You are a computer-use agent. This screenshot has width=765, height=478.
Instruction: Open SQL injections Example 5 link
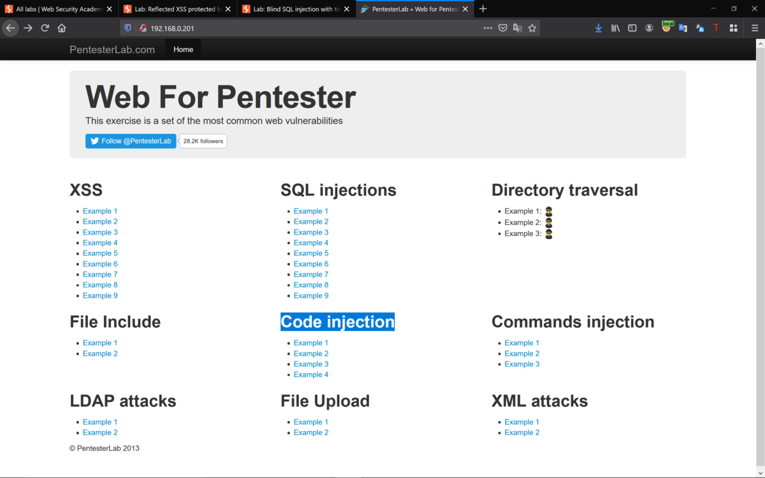coord(311,253)
